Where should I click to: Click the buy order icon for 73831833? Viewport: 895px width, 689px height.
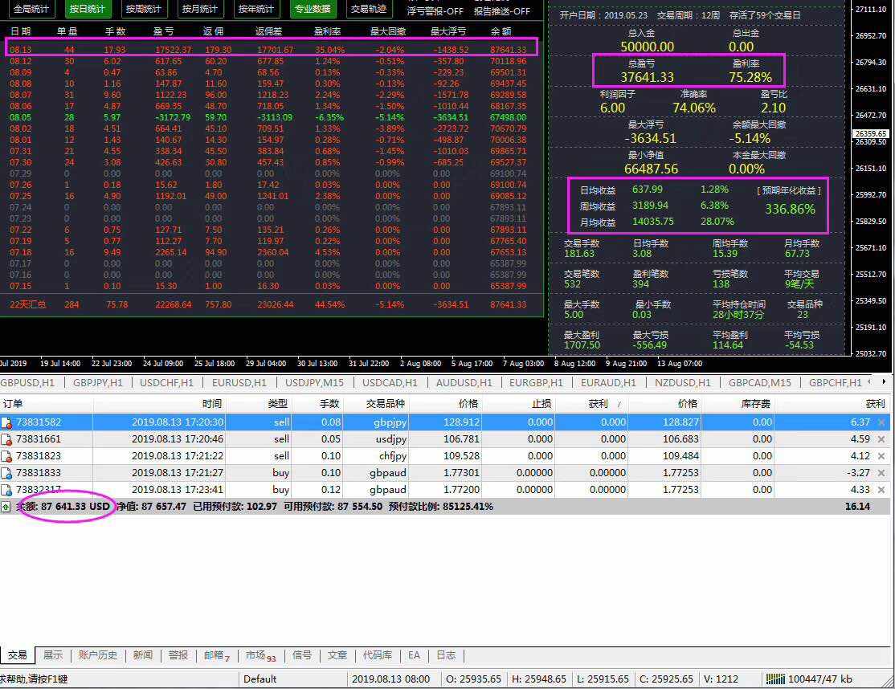point(6,474)
